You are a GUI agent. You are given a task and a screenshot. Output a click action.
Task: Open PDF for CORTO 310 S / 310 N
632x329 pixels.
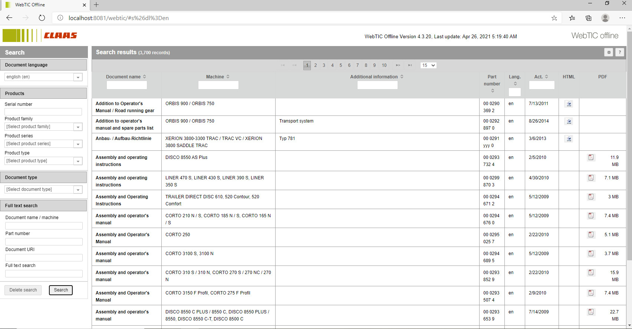click(x=591, y=273)
